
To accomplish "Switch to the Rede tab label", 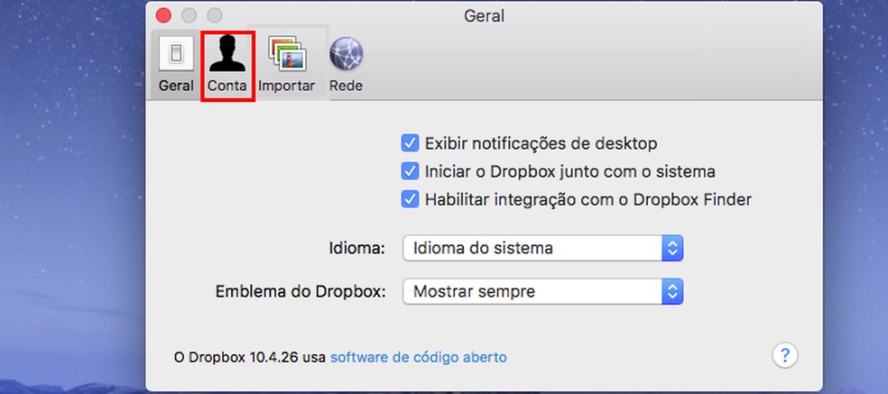I will pos(346,87).
